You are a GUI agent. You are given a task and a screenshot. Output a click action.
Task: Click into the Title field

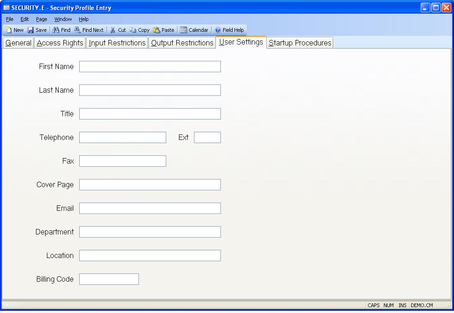tap(150, 114)
